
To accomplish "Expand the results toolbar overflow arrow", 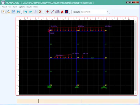I will 109,13.
